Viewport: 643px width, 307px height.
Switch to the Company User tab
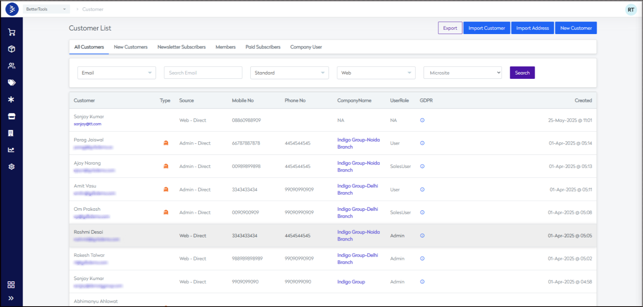(306, 47)
